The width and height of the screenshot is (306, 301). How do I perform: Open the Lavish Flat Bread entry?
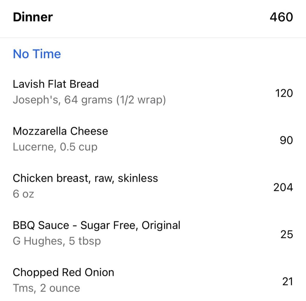click(x=56, y=84)
